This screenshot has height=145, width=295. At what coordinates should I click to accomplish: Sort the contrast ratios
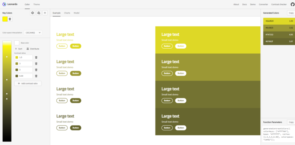pyautogui.click(x=18, y=49)
